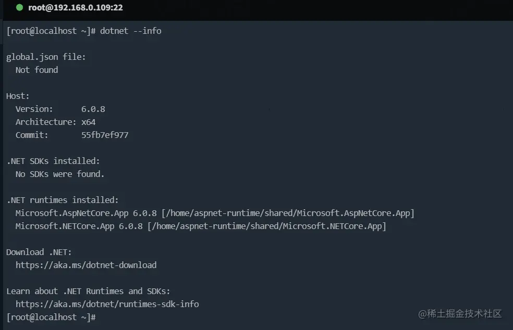Click the green connection status dot

[x=20, y=7]
